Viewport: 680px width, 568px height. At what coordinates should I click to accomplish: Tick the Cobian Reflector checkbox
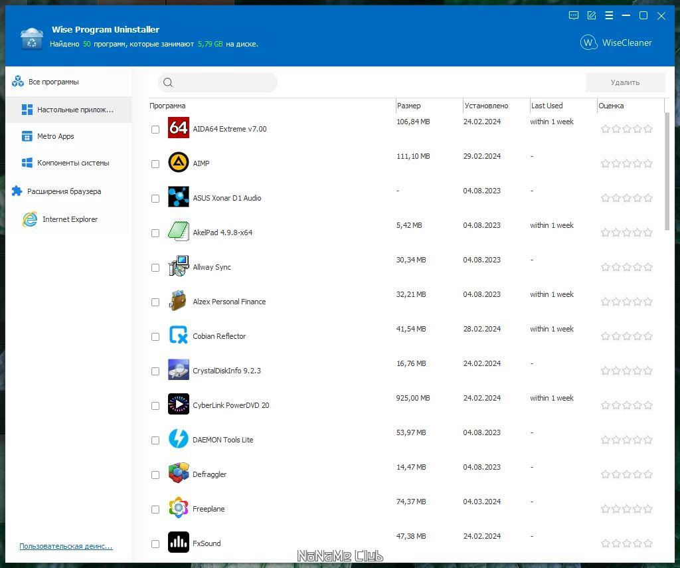point(155,337)
